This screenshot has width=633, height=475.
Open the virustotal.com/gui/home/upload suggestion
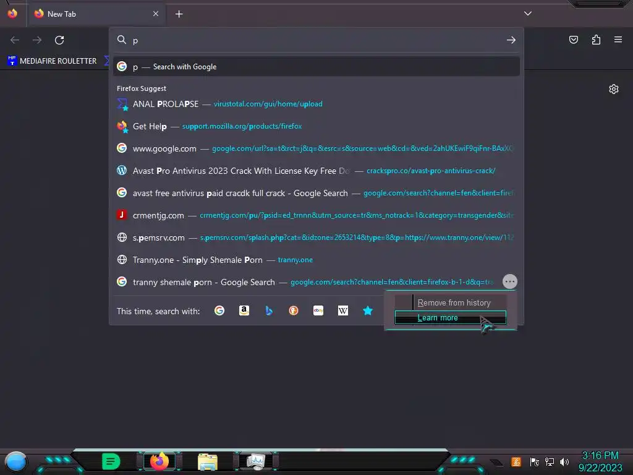pyautogui.click(x=316, y=104)
